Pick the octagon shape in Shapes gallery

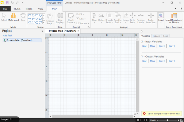[33, 15]
